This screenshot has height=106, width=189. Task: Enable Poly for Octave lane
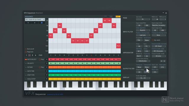point(40,67)
